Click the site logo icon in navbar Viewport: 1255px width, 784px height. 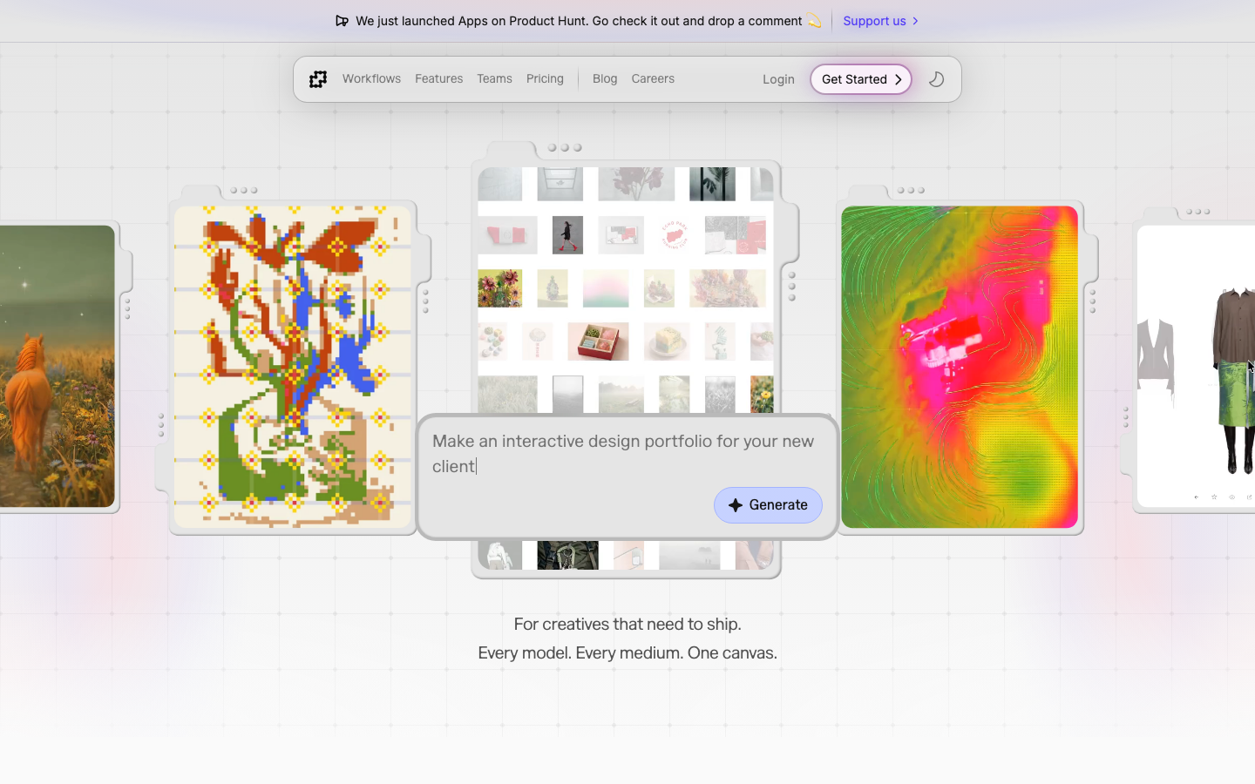click(x=318, y=79)
